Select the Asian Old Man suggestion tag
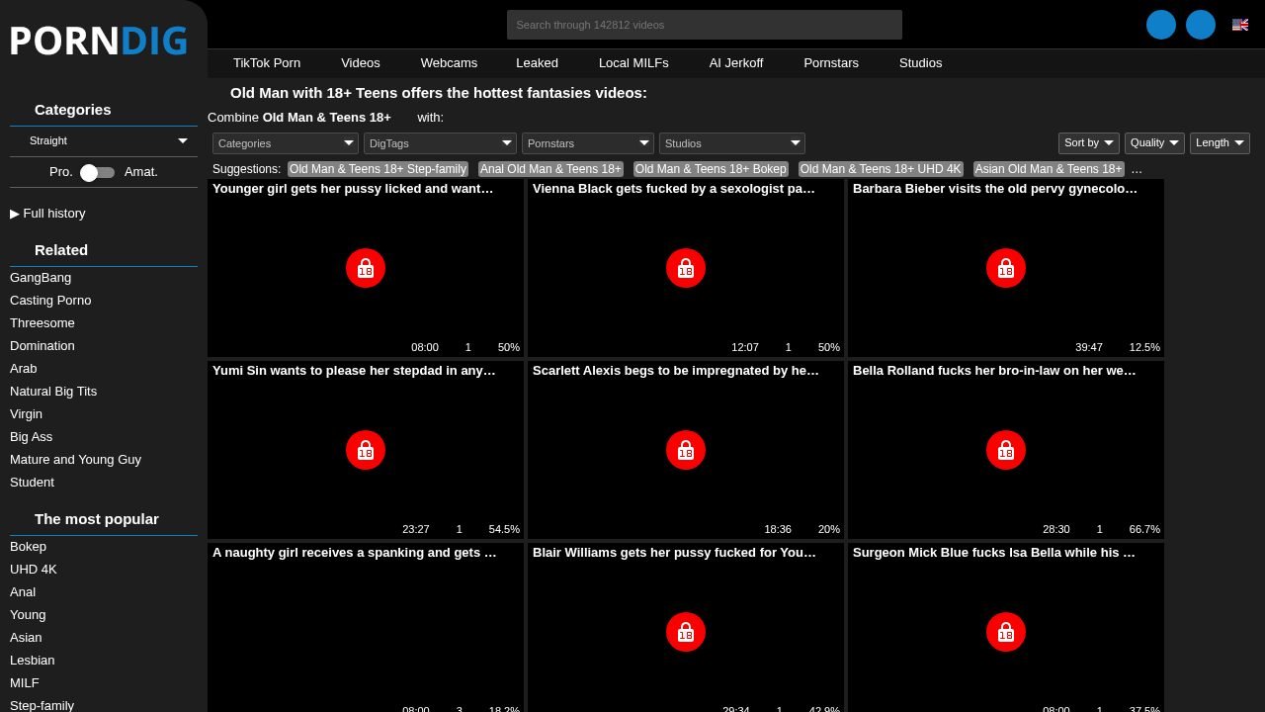Screen dimensions: 1265x712 (1049, 169)
